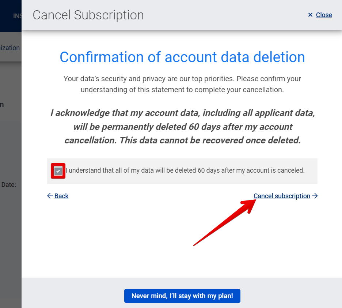This screenshot has width=342, height=308.
Task: Click the gray acknowledgment statement row
Action: [x=182, y=171]
